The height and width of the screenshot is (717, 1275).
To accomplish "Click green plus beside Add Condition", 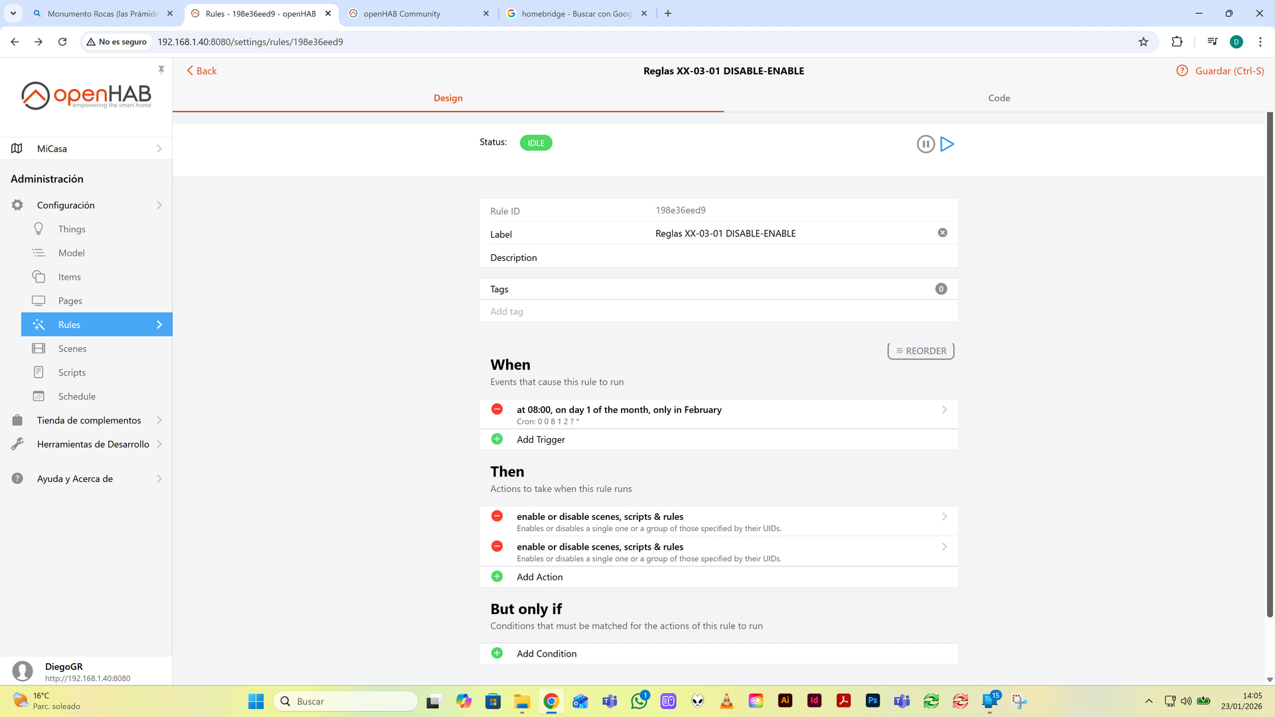I will 497,653.
